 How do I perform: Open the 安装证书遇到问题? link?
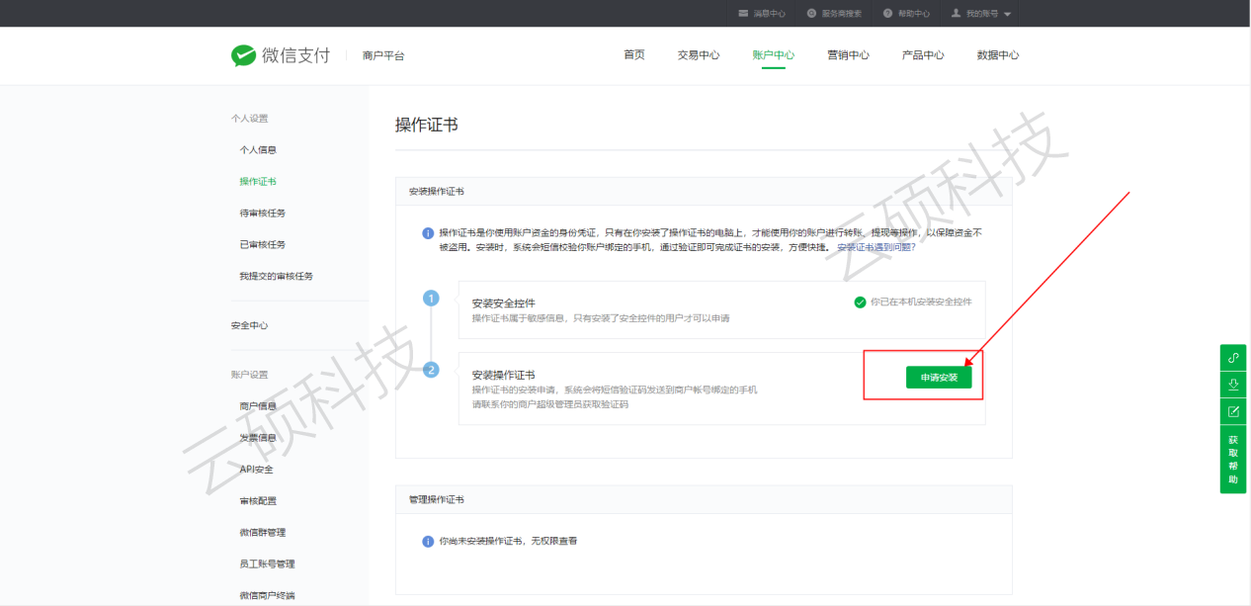pos(876,247)
